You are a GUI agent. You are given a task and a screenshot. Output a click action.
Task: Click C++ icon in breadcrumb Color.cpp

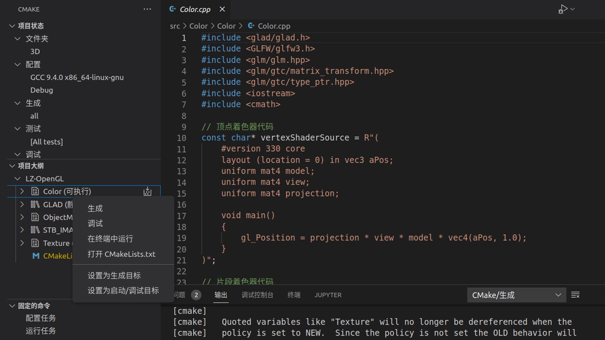pos(251,26)
